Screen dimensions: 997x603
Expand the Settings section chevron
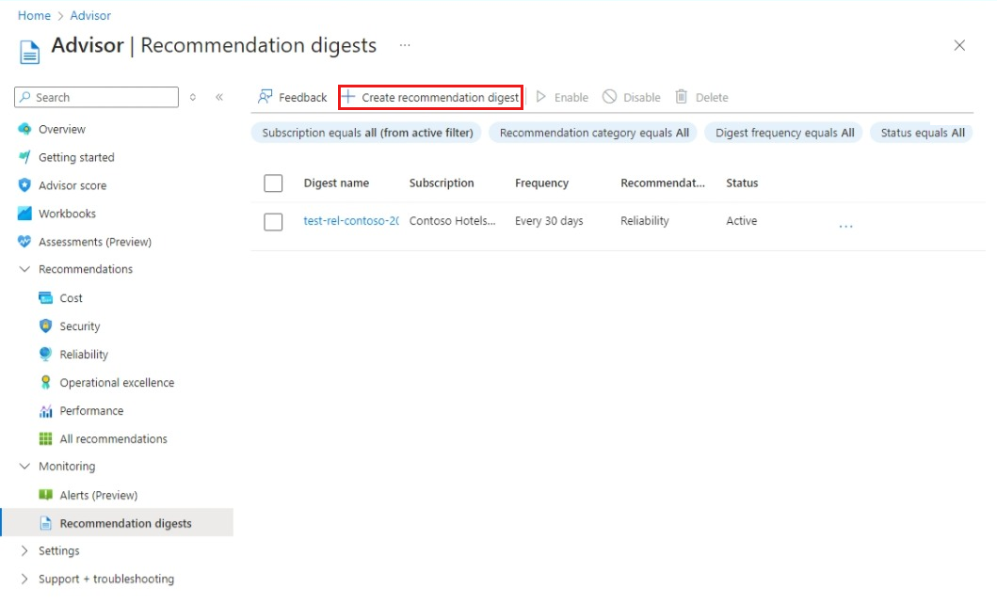[x=24, y=550]
